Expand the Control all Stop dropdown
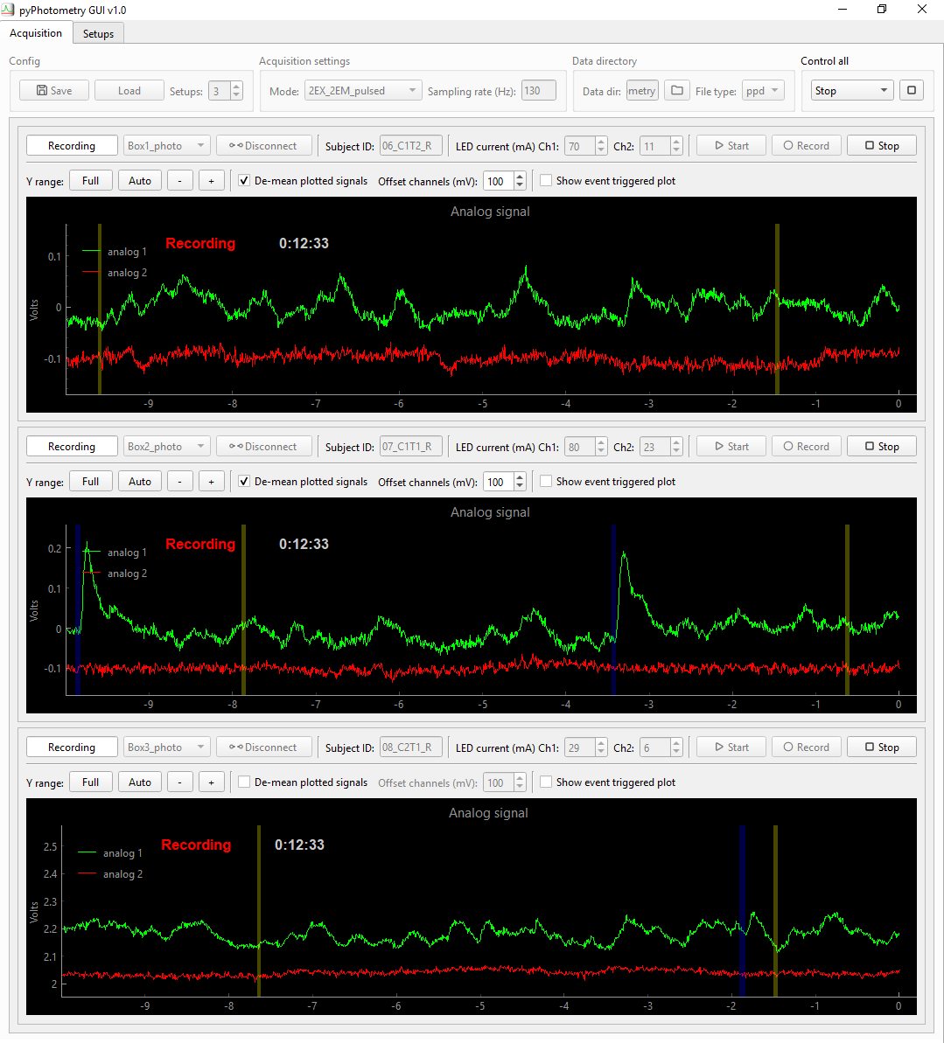The image size is (944, 1043). (x=852, y=90)
